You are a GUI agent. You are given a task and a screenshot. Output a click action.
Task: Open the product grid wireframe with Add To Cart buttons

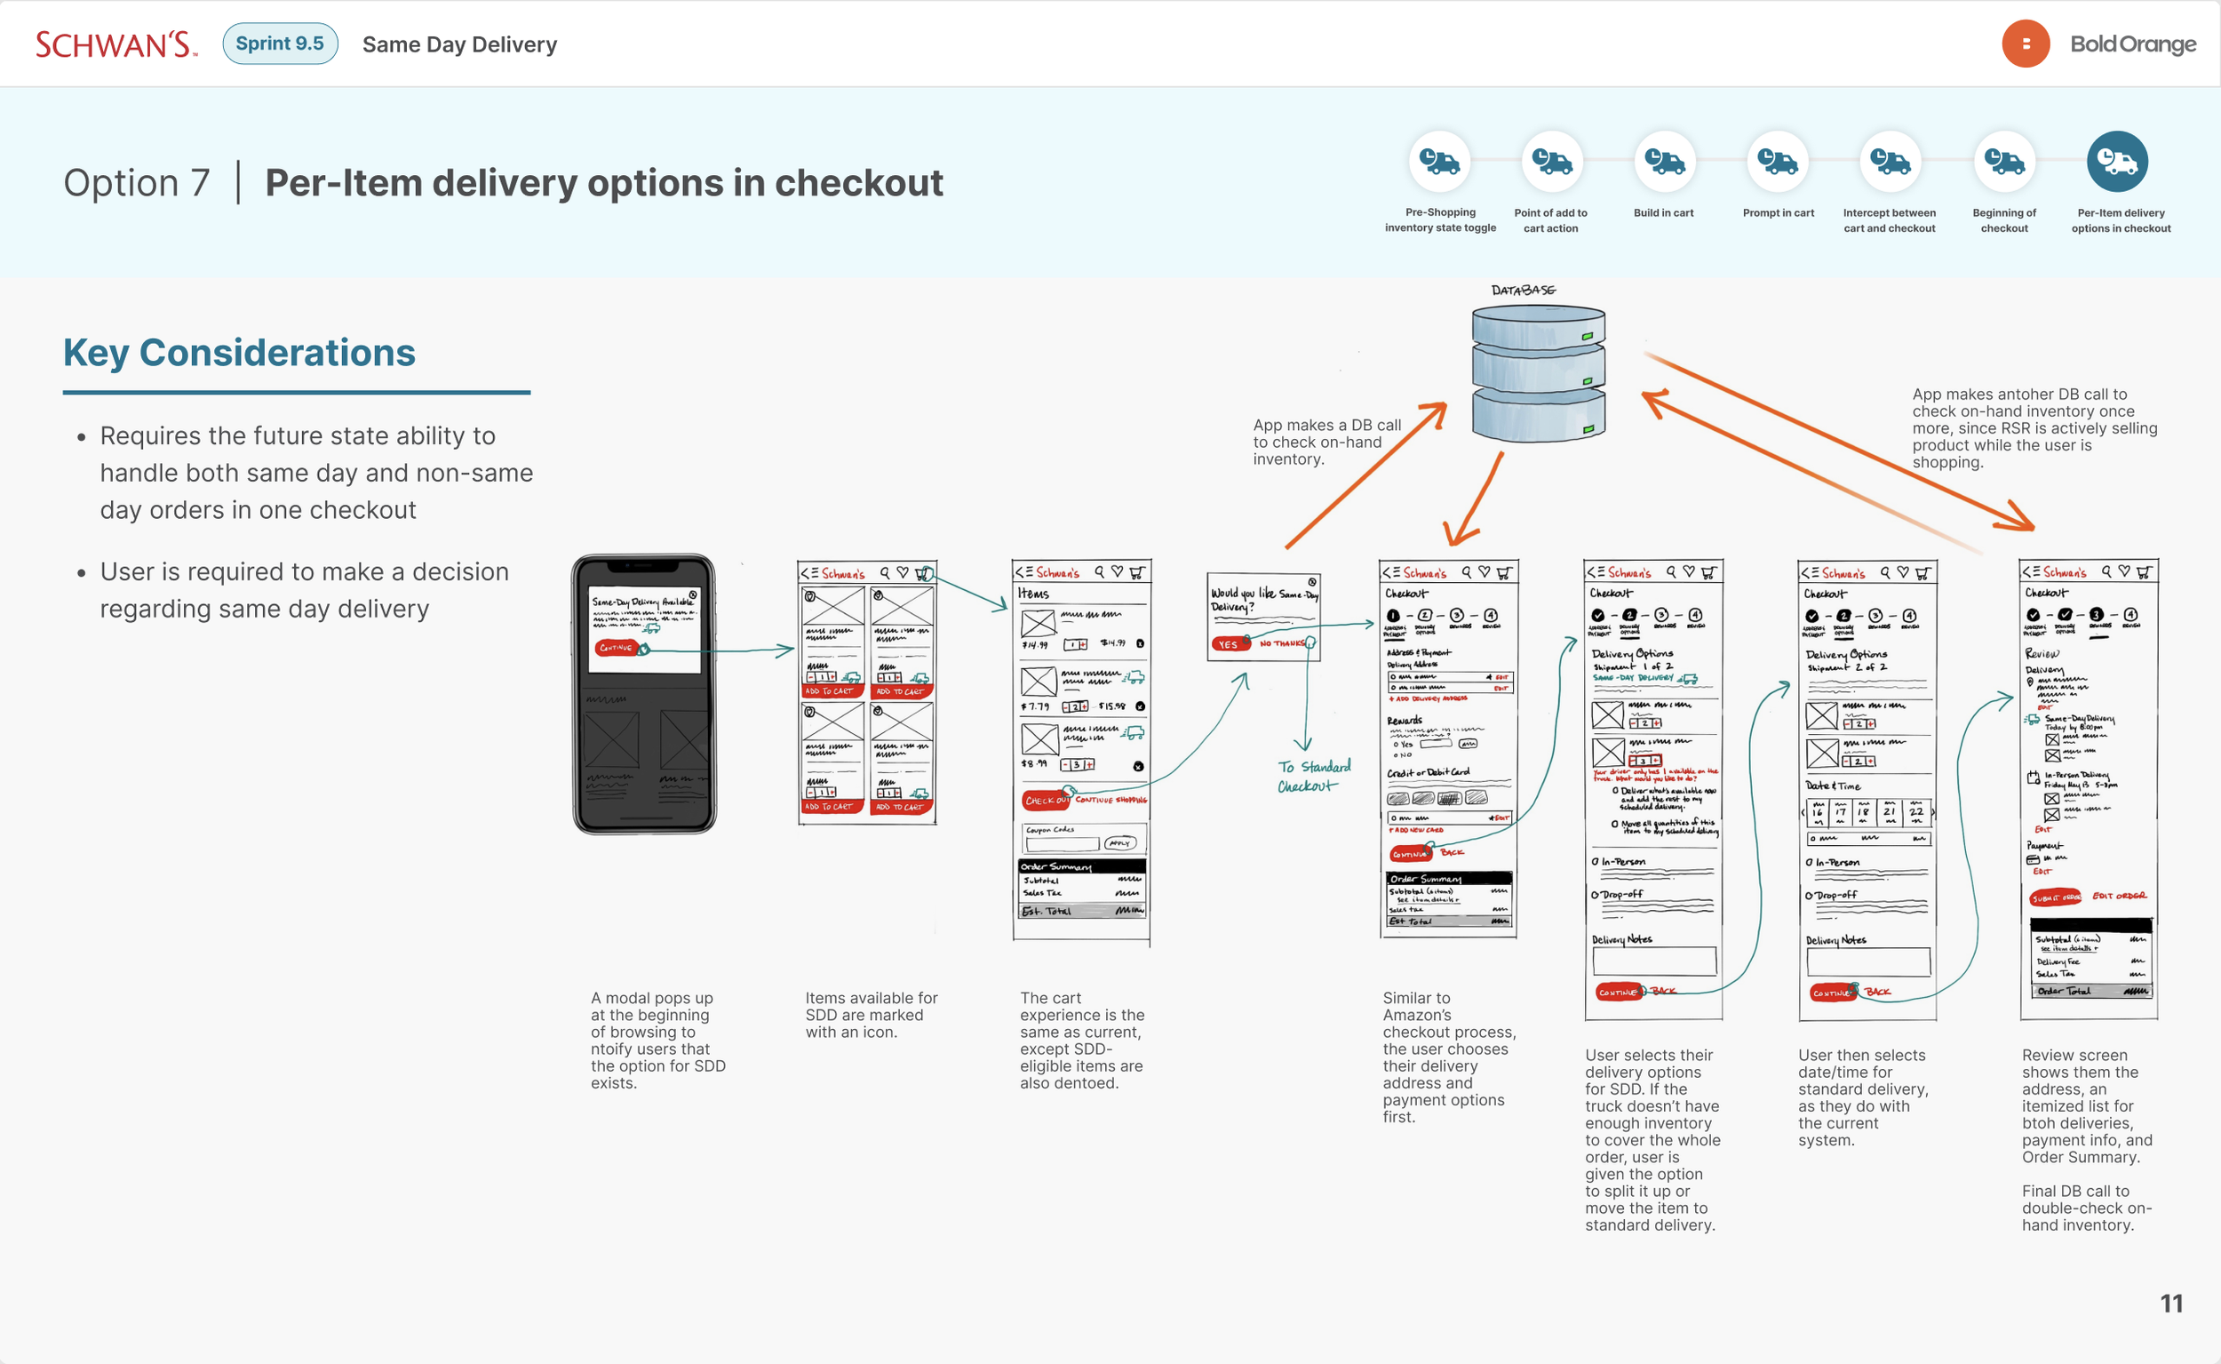tap(866, 692)
